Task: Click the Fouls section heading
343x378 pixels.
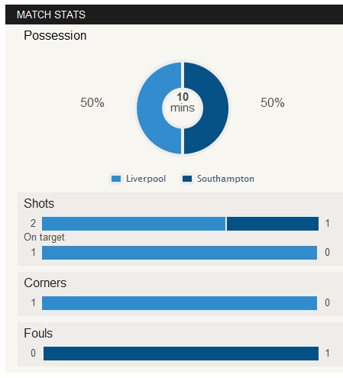Action: (x=38, y=334)
